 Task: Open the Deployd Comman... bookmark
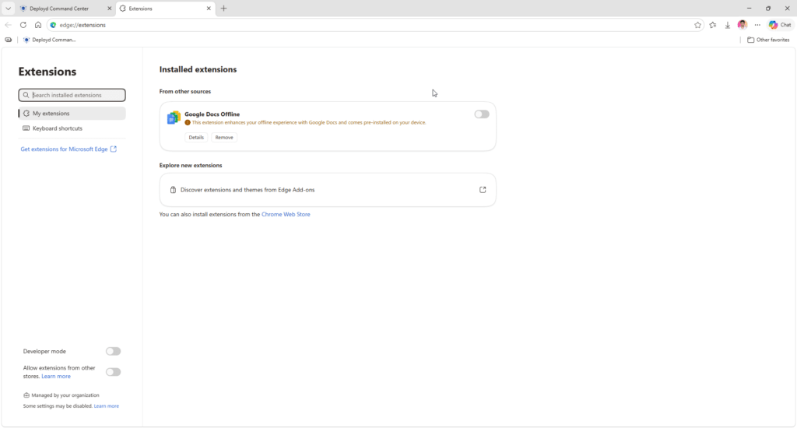click(49, 40)
